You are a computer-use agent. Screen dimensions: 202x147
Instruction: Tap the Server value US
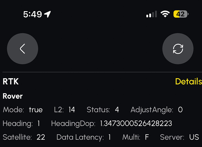tap(194, 137)
